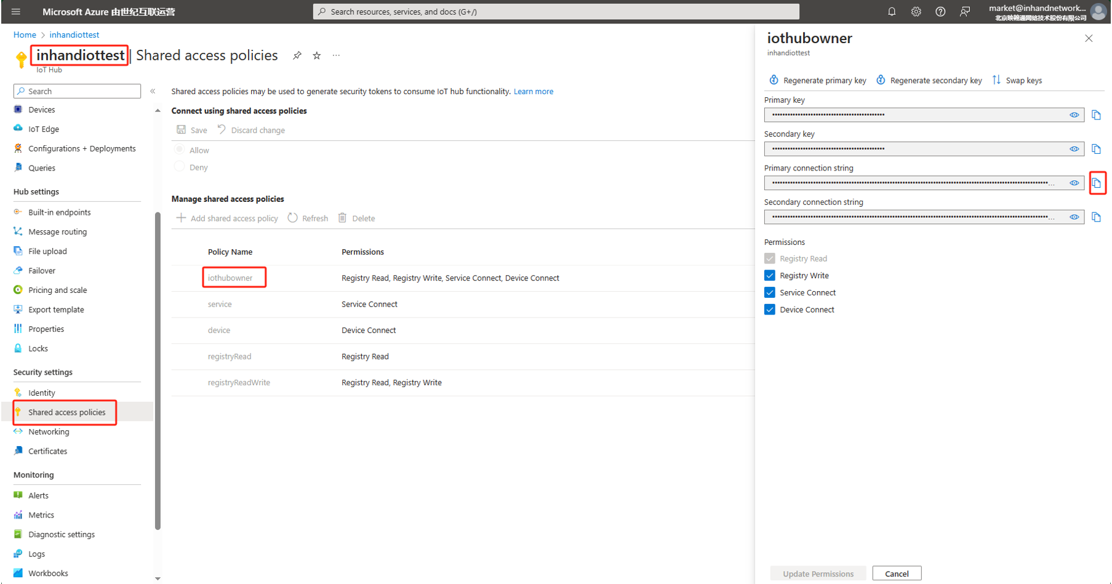This screenshot has width=1112, height=584.
Task: Pin the Shared access policies page
Action: (297, 55)
